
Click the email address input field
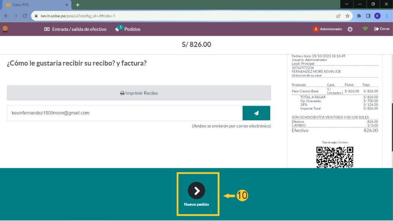click(x=124, y=113)
